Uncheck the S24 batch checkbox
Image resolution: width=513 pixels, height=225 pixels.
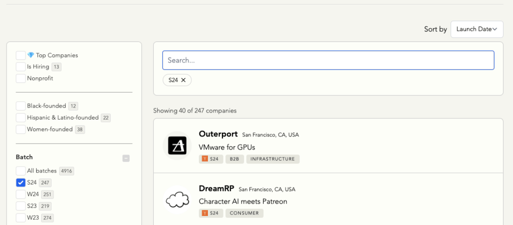[21, 182]
